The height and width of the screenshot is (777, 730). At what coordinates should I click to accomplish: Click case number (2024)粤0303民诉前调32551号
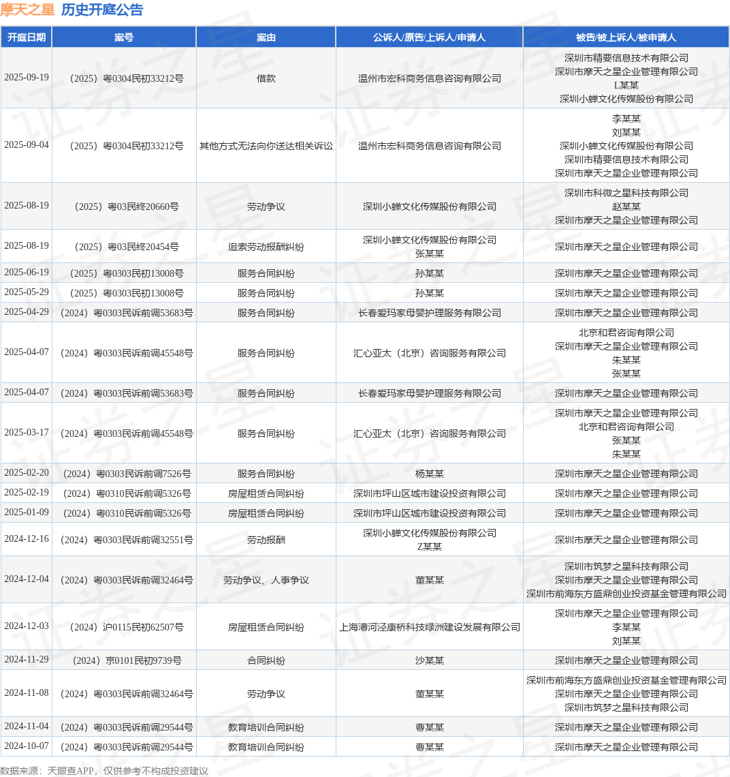pyautogui.click(x=127, y=540)
